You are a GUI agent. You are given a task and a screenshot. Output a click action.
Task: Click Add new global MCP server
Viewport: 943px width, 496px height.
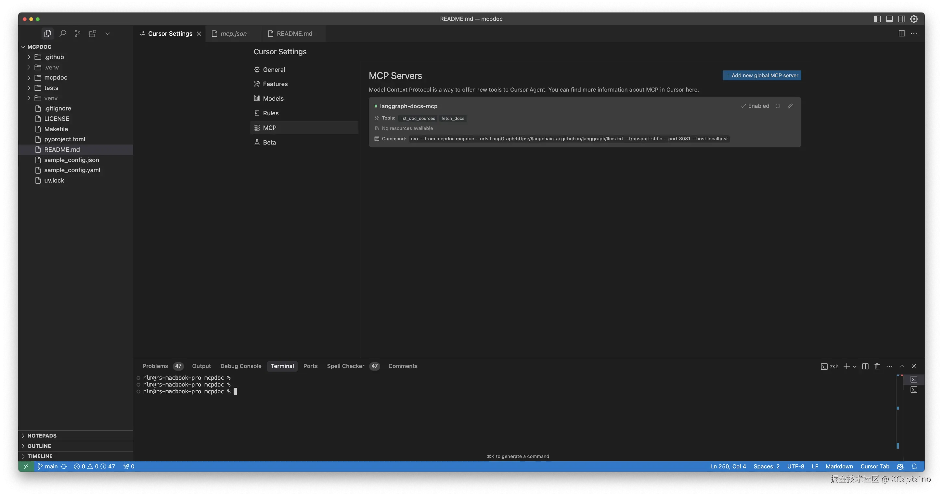tap(761, 75)
